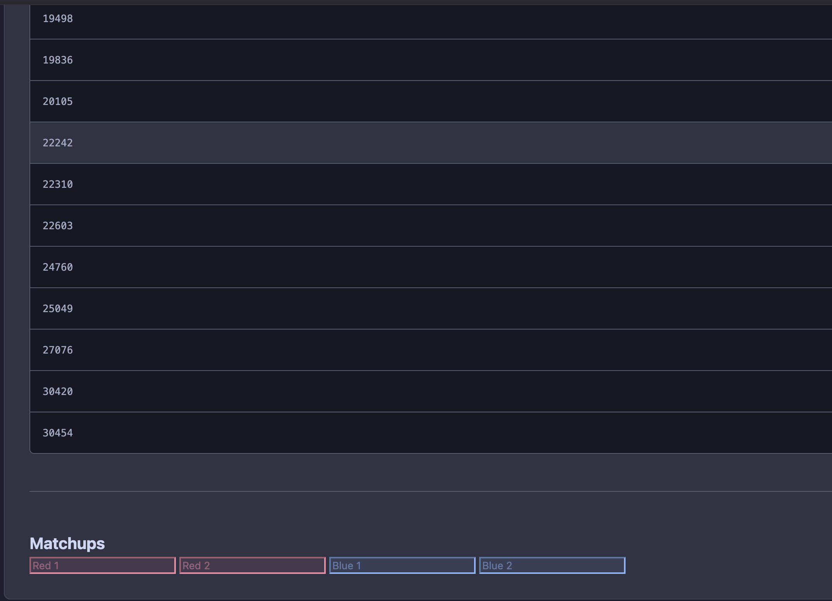Click the Blue 2 team field

pyautogui.click(x=552, y=565)
